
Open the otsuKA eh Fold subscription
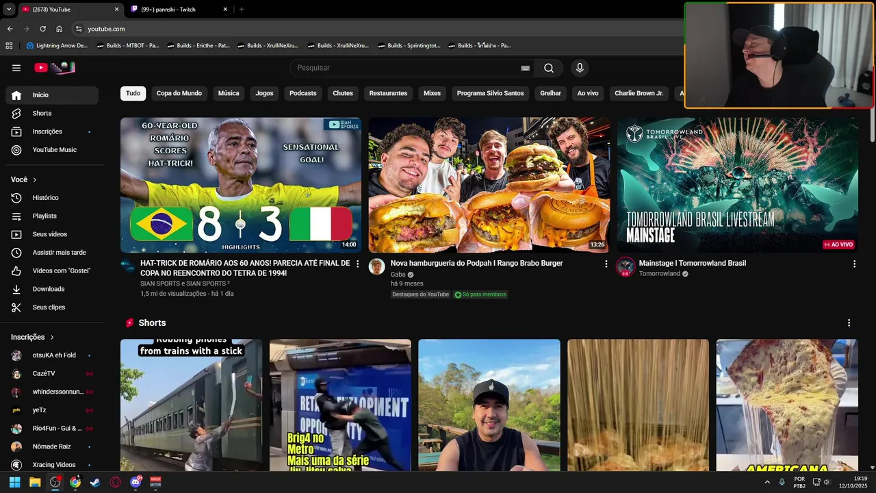[x=52, y=355]
